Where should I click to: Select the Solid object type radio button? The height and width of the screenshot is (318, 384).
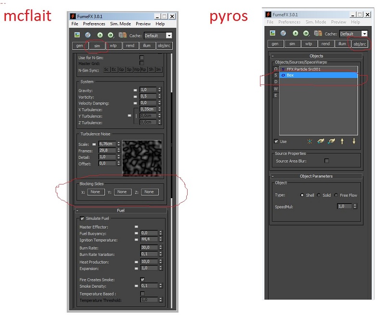319,195
